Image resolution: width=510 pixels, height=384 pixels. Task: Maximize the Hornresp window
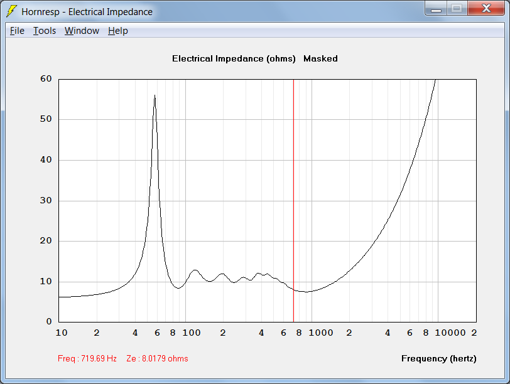coord(457,9)
